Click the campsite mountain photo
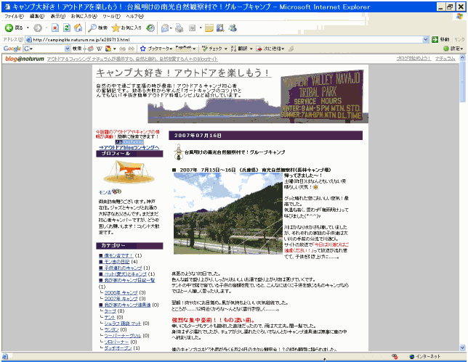 [228, 213]
